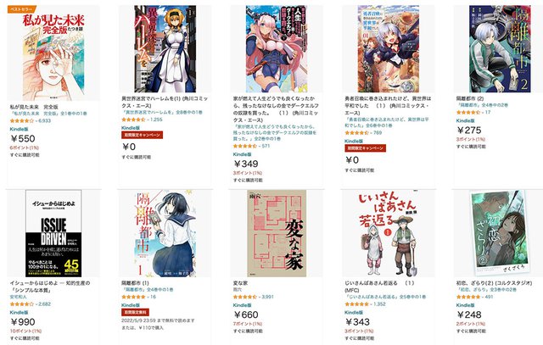Open the 私が見た未来 完全版 book cover
The image size is (543, 345).
pos(53,53)
